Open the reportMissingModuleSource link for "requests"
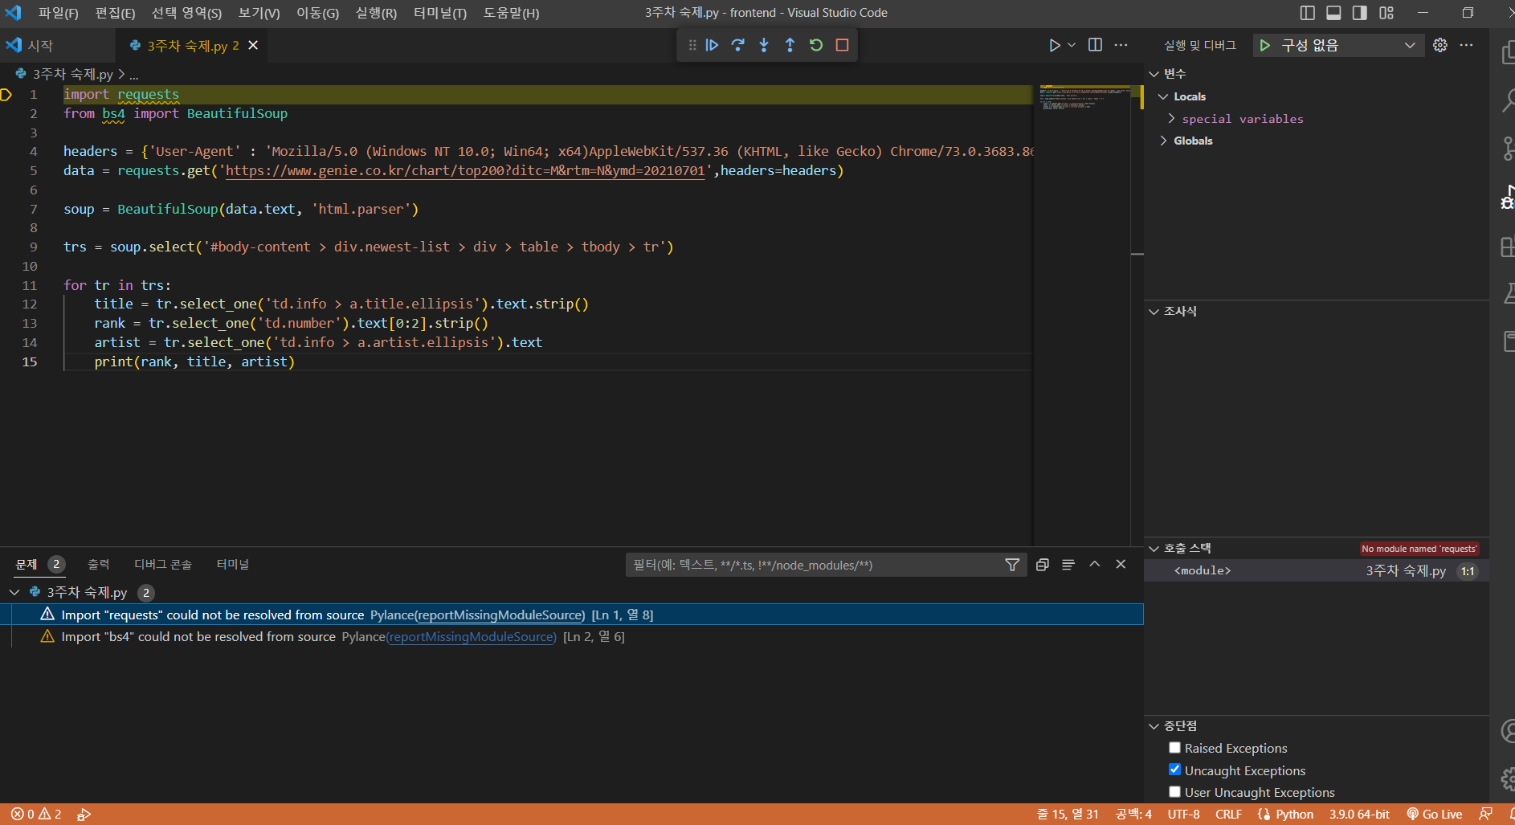The image size is (1515, 825). click(x=498, y=615)
